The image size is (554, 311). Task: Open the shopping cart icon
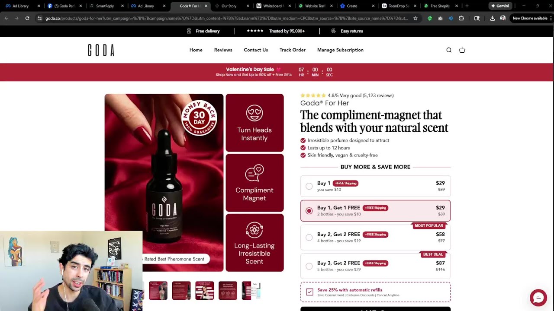click(462, 50)
